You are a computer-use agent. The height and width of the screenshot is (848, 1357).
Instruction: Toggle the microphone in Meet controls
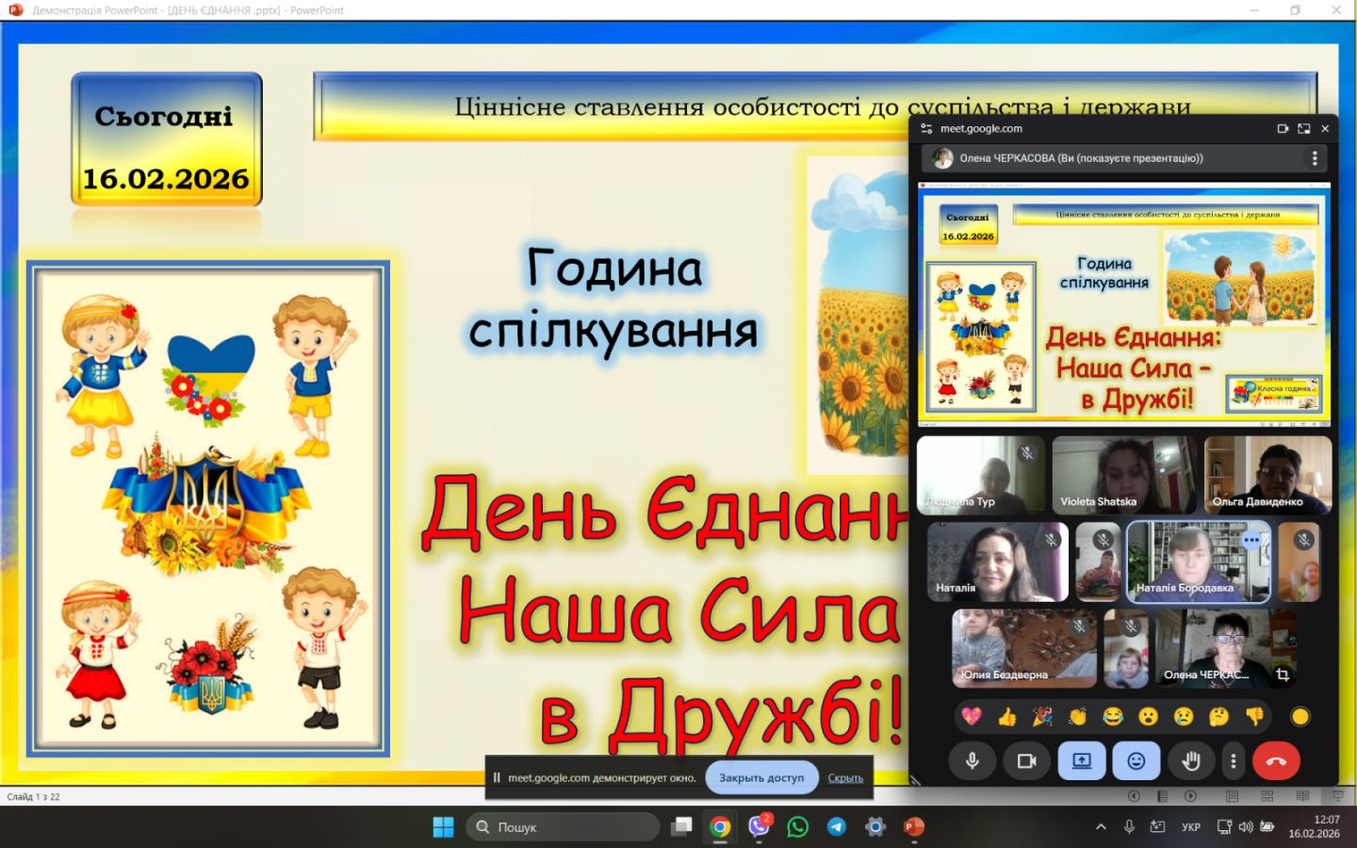click(x=972, y=761)
